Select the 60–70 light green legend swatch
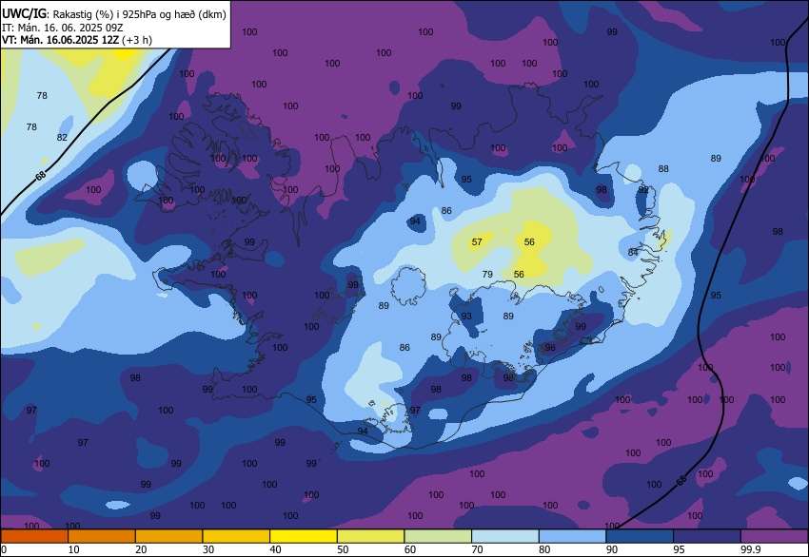 coord(438,536)
